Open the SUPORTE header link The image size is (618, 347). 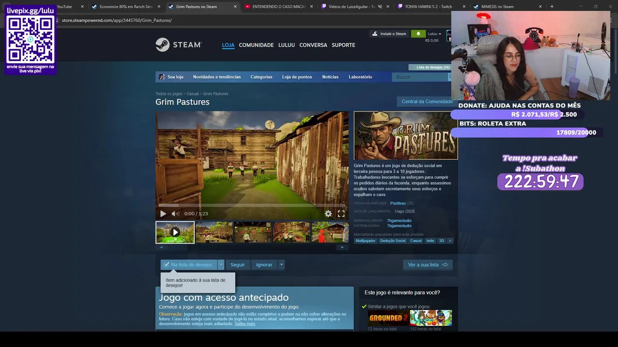(343, 45)
